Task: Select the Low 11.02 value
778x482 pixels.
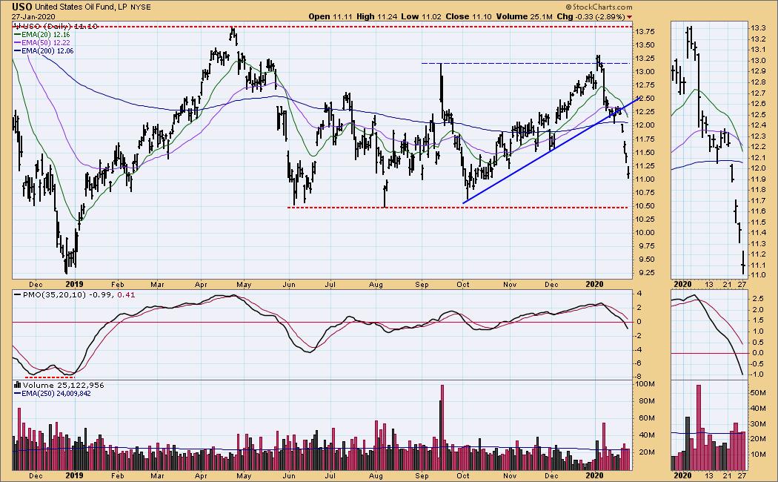Action: click(422, 16)
